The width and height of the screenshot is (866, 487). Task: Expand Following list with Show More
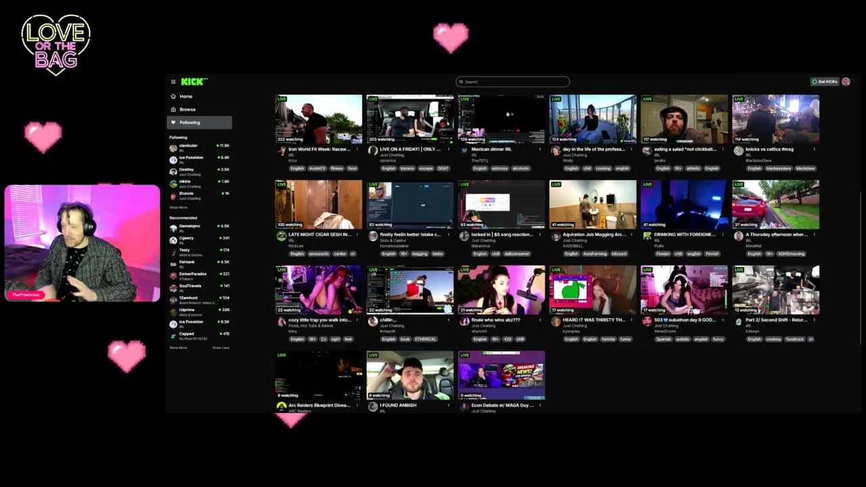(x=179, y=208)
